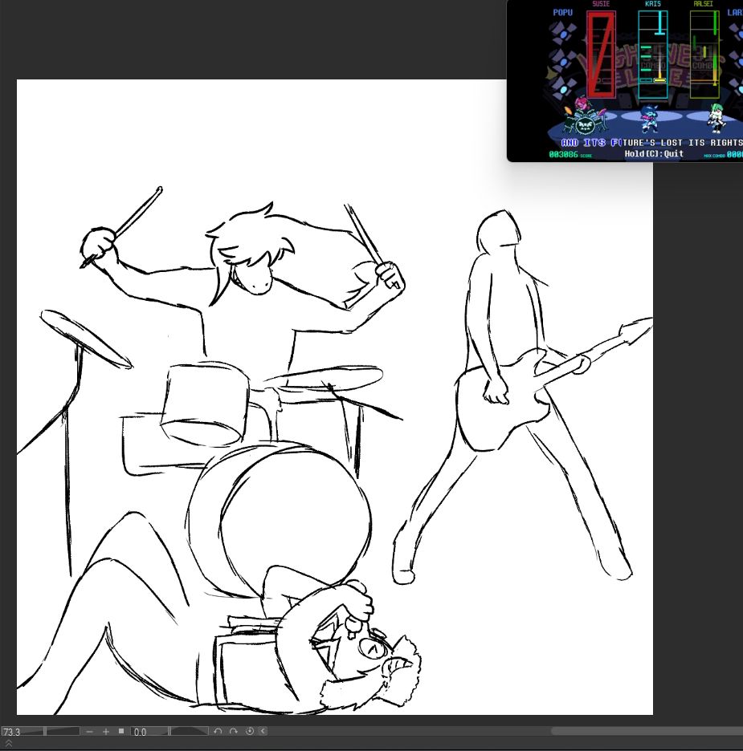Image resolution: width=743 pixels, height=751 pixels.
Task: Click the RALSEI label in game window
Action: [703, 4]
